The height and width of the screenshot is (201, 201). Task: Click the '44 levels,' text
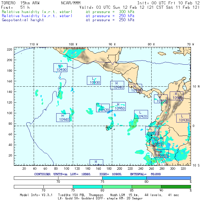(x=153, y=195)
